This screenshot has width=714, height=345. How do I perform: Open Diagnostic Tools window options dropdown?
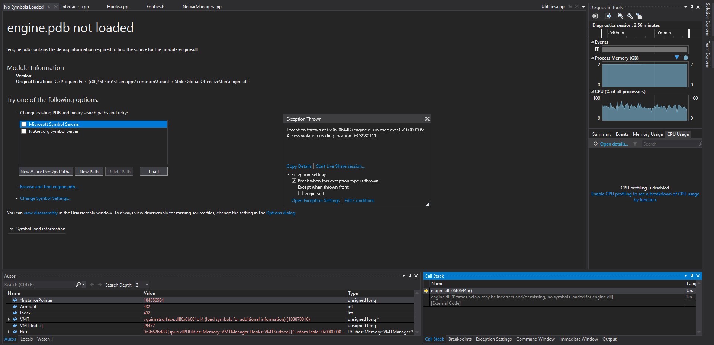point(686,7)
